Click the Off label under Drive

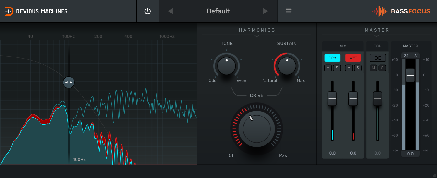point(232,155)
